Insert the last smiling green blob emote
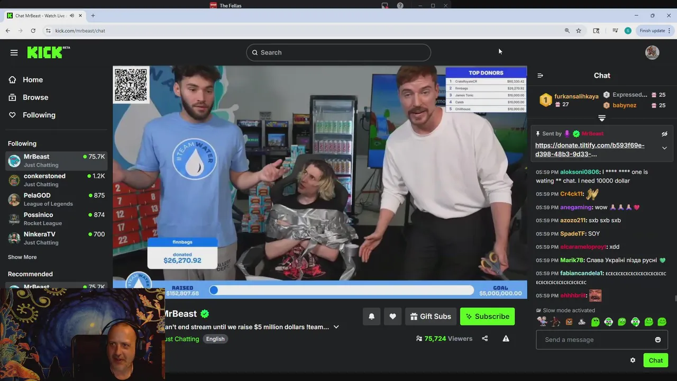This screenshot has height=381, width=677. point(662,321)
